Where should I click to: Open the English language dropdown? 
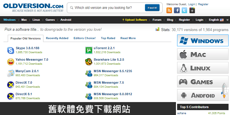click(x=216, y=20)
